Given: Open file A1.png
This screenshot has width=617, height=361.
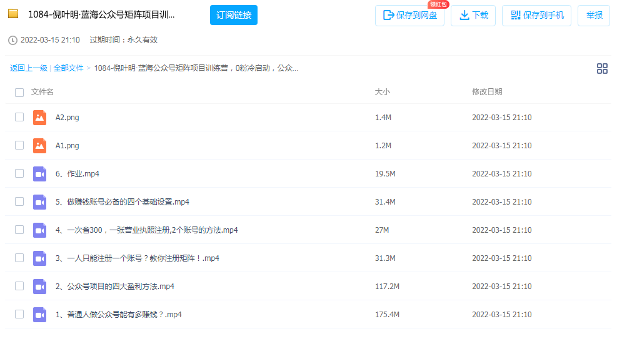Looking at the screenshot, I should click(68, 146).
